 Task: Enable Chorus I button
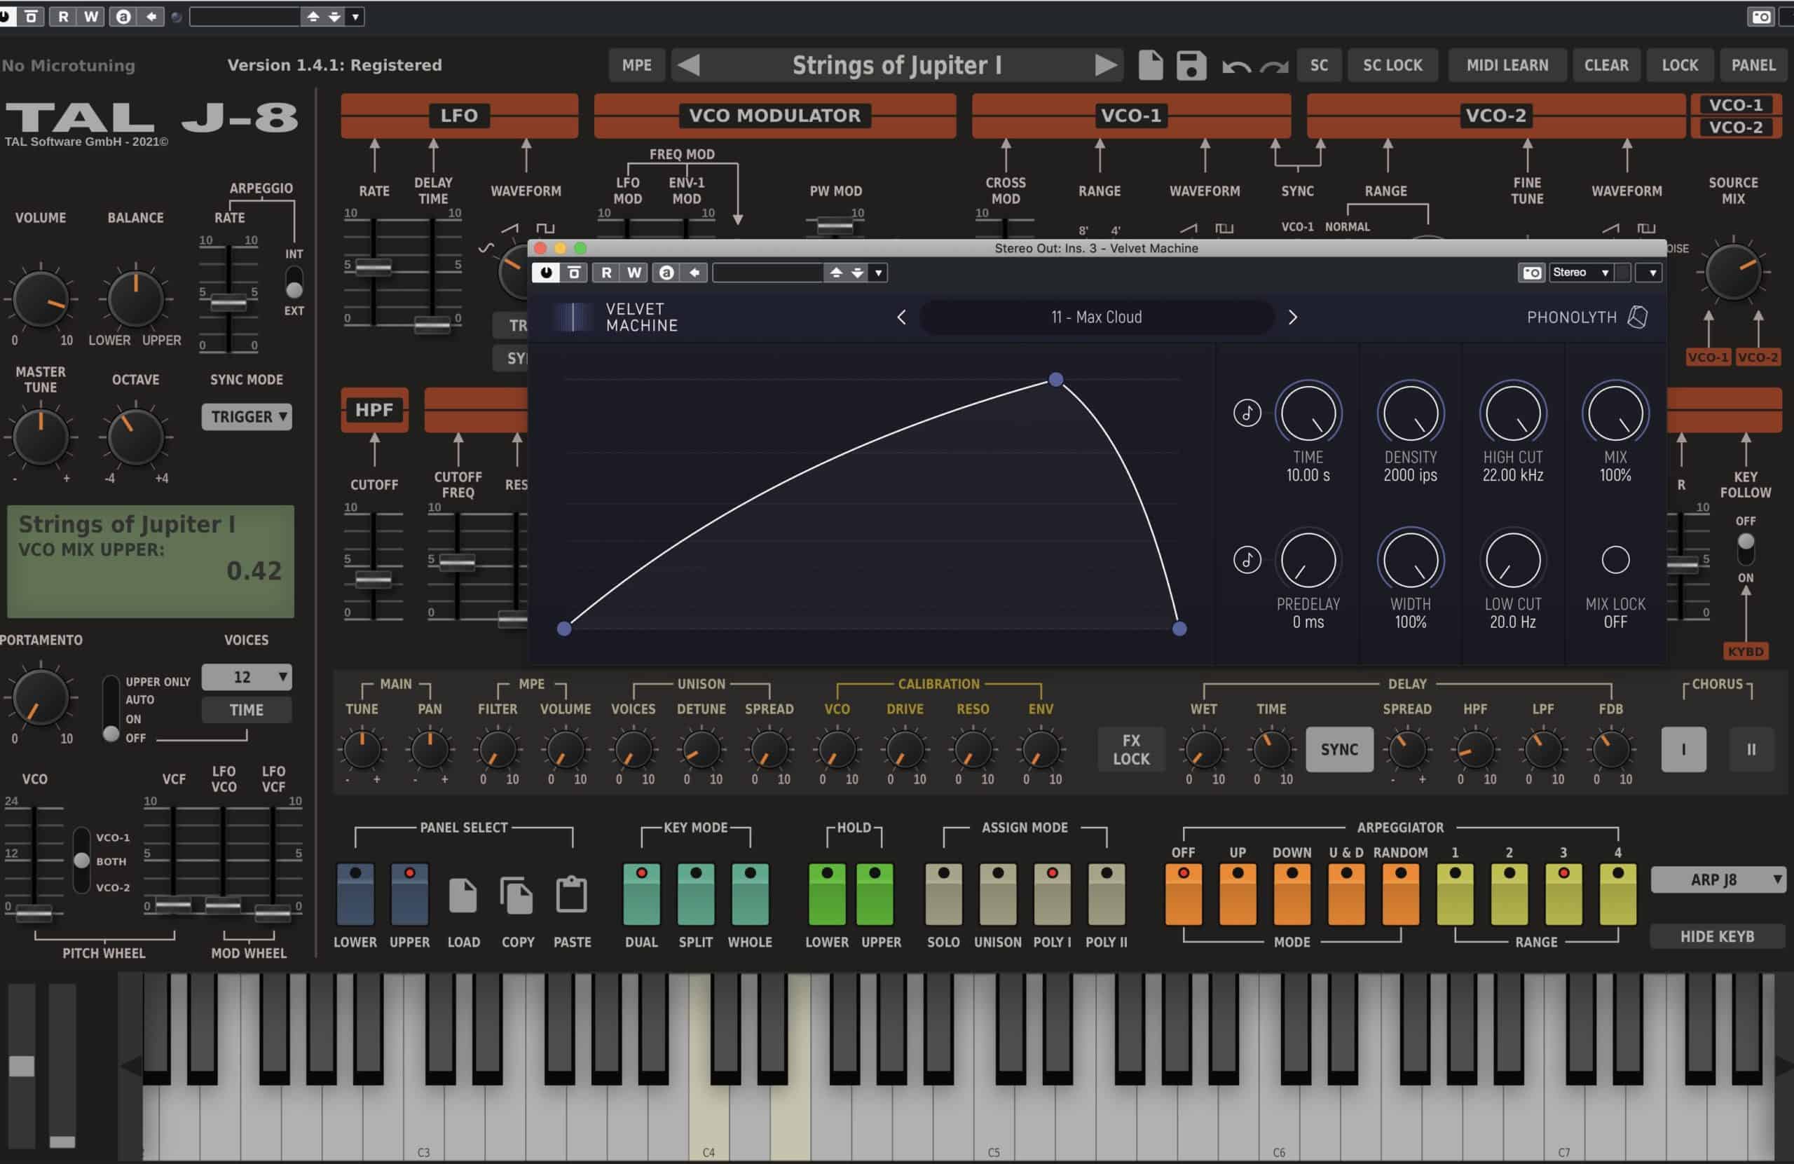click(1683, 749)
